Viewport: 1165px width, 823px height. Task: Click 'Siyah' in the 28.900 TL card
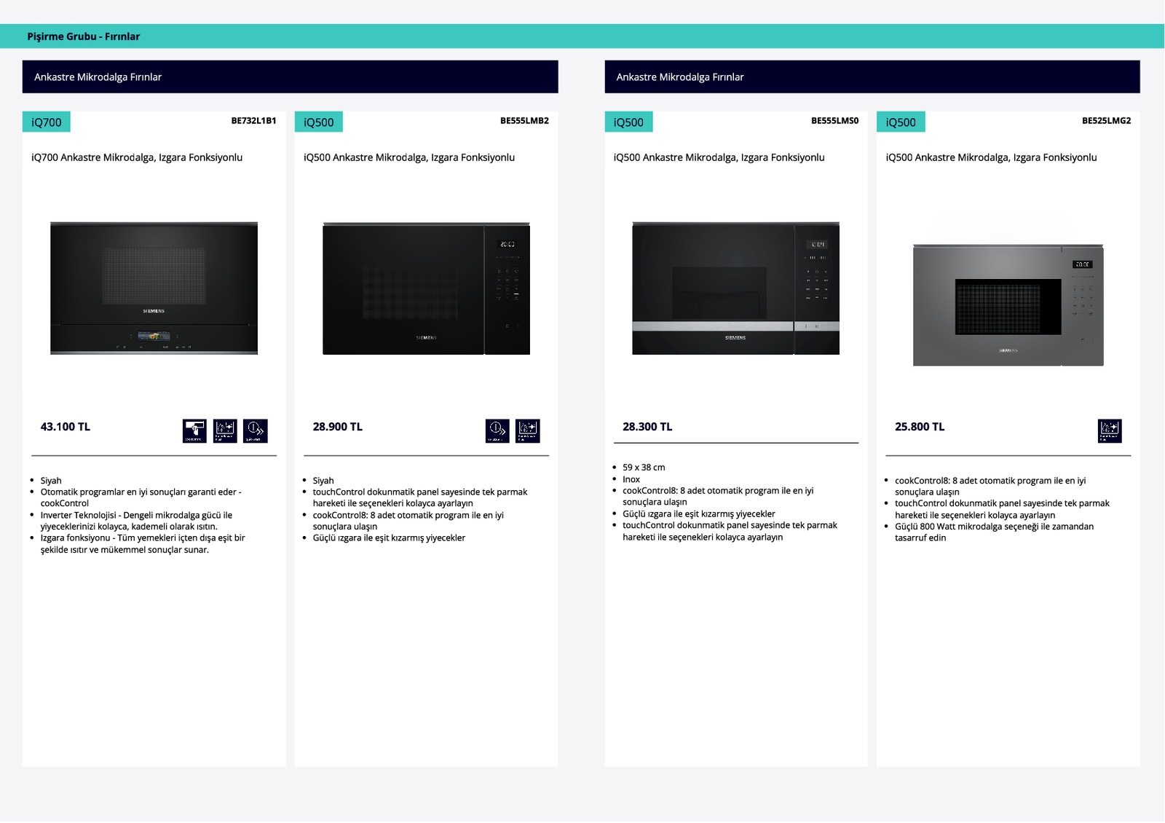(x=323, y=481)
